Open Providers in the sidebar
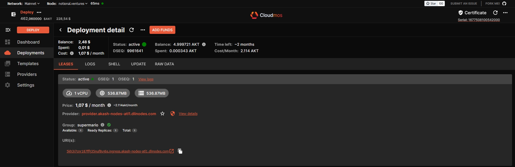 pyautogui.click(x=27, y=74)
